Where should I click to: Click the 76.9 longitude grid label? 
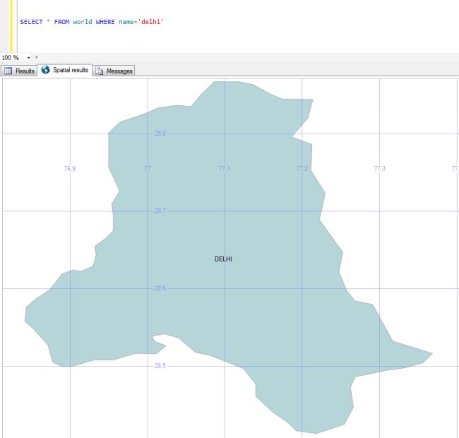click(x=70, y=169)
